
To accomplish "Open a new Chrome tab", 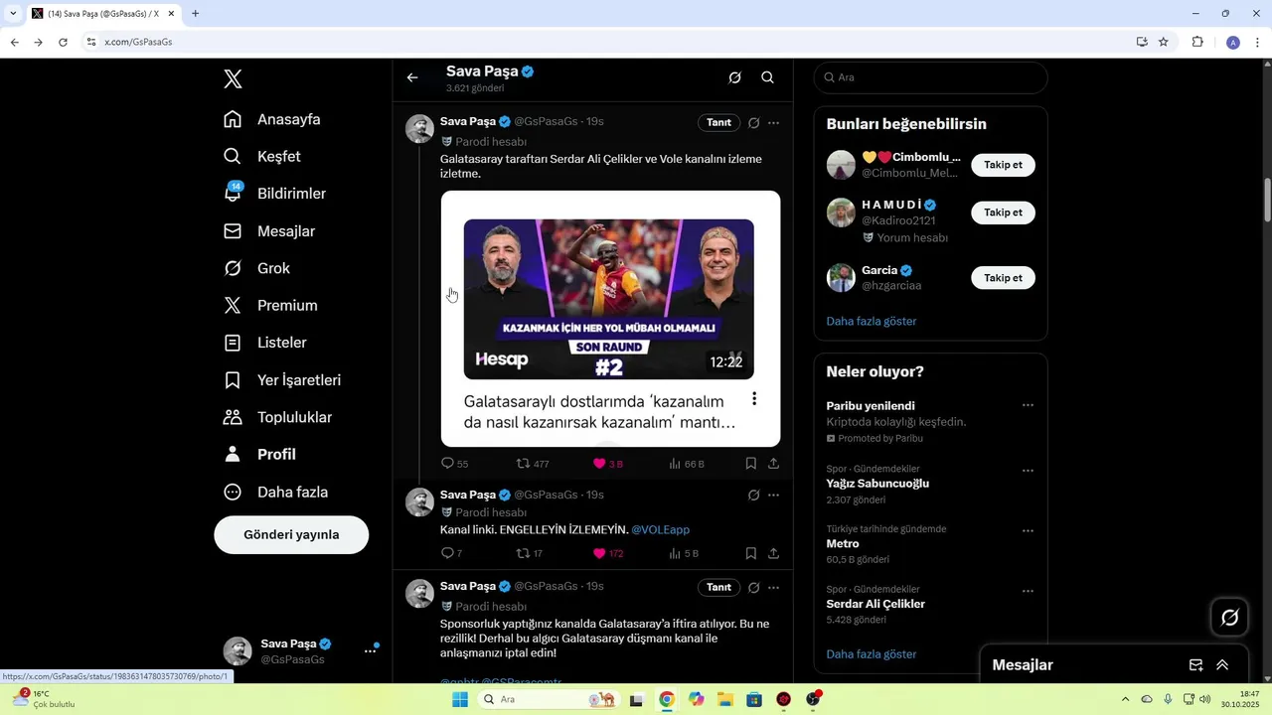I will 195,14.
